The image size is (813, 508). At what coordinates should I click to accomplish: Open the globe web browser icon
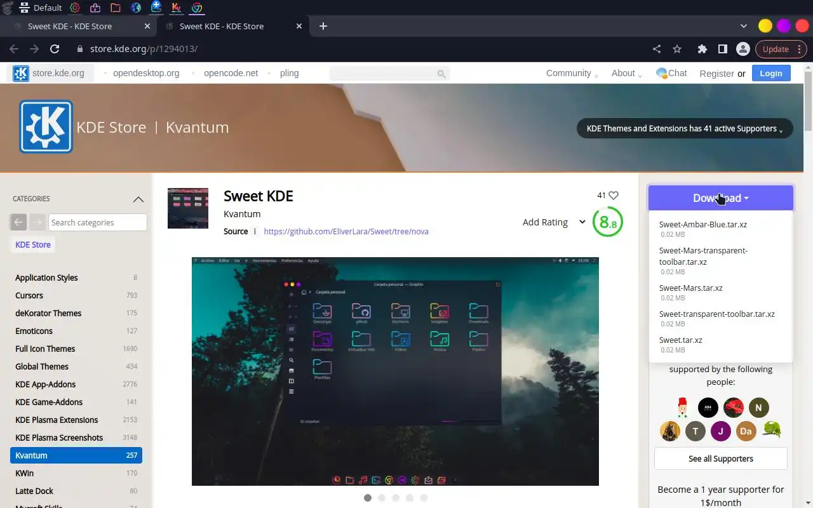click(136, 8)
